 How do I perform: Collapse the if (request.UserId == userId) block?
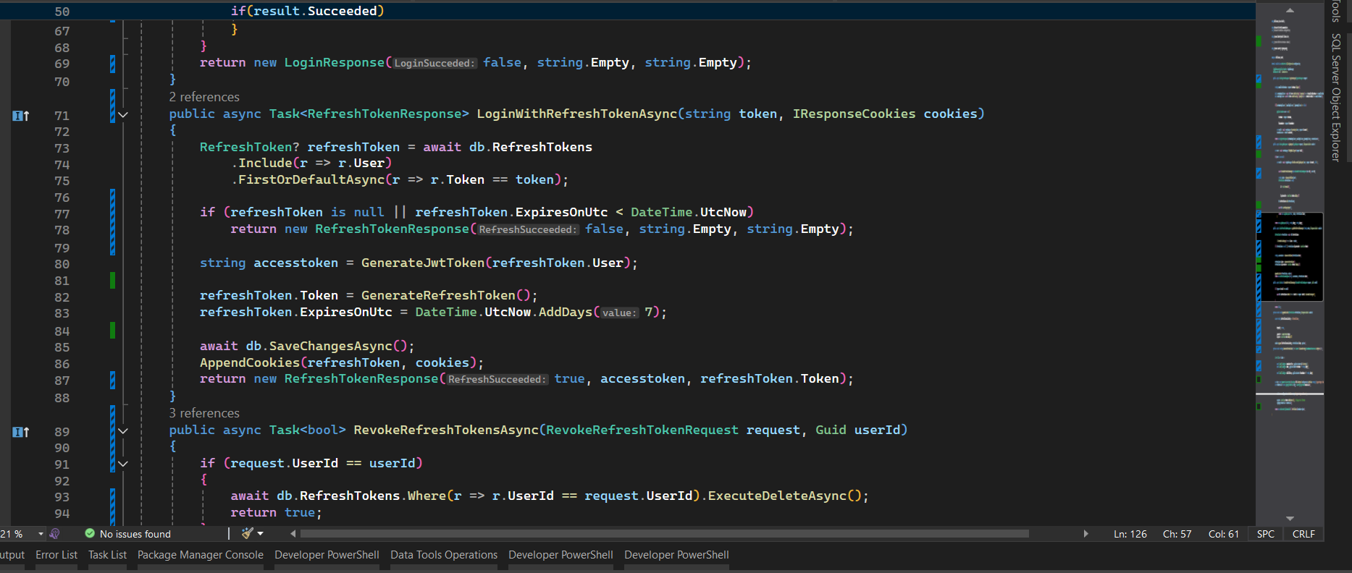point(123,464)
